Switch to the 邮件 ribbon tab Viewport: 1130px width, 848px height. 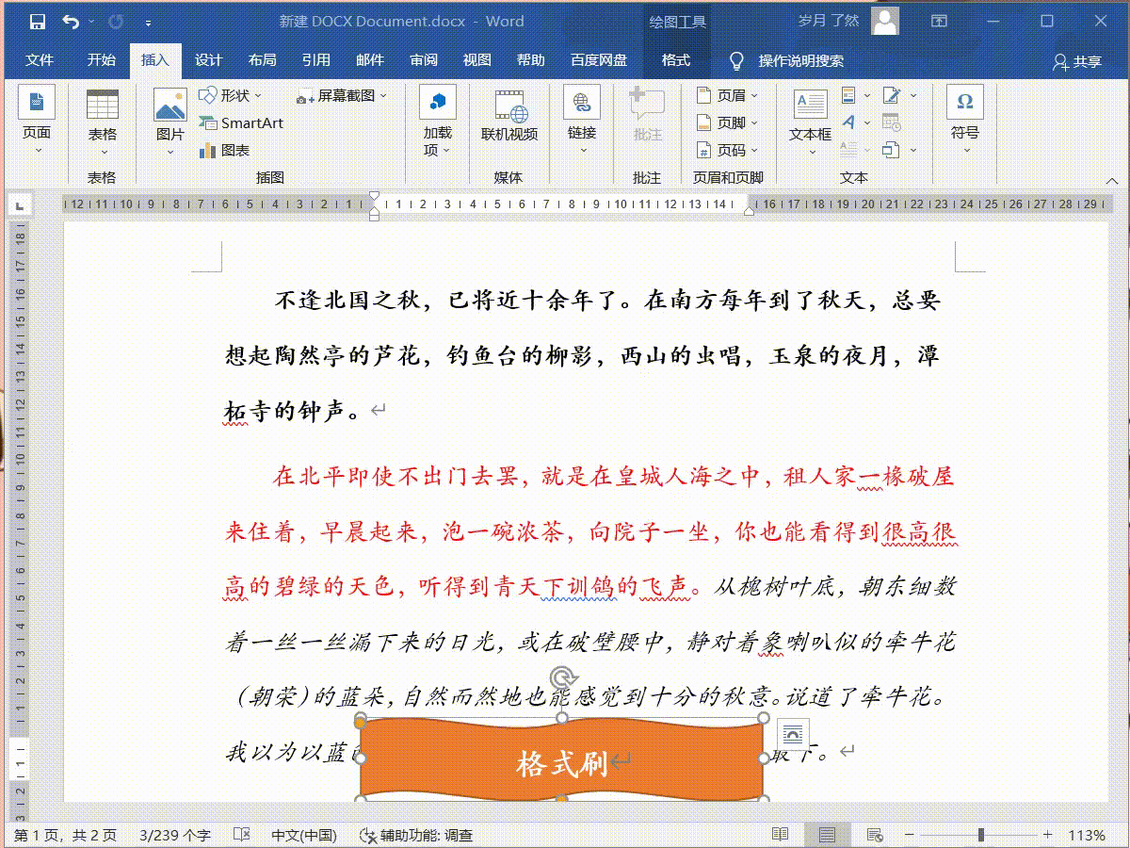(x=370, y=60)
